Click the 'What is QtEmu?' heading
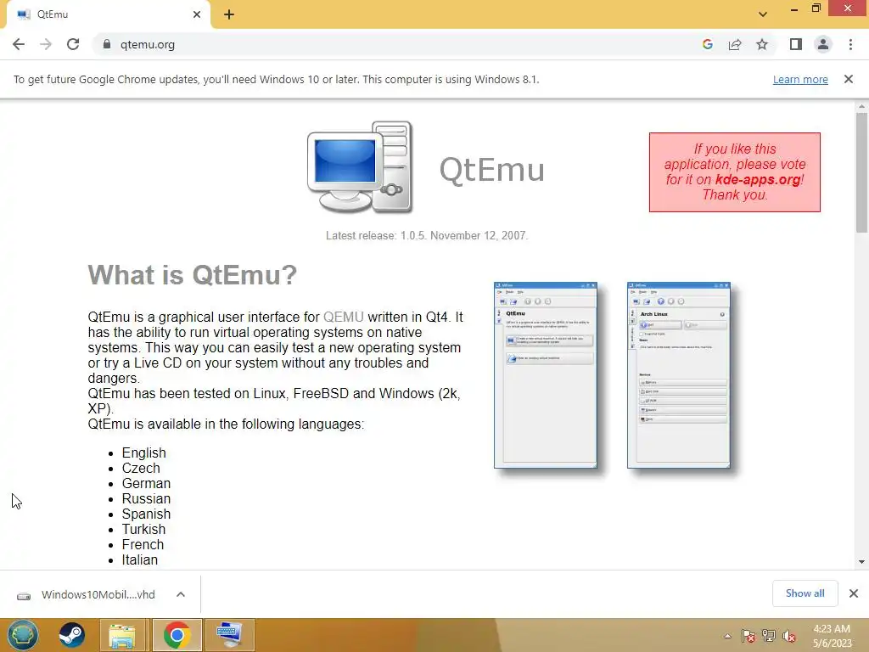 tap(193, 275)
